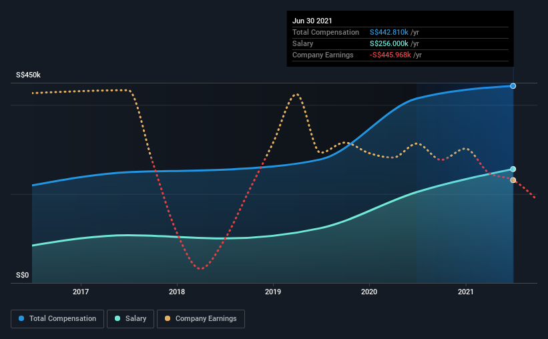This screenshot has height=339, width=548.
Task: Click the 2018 x-axis label
Action: click(x=177, y=292)
